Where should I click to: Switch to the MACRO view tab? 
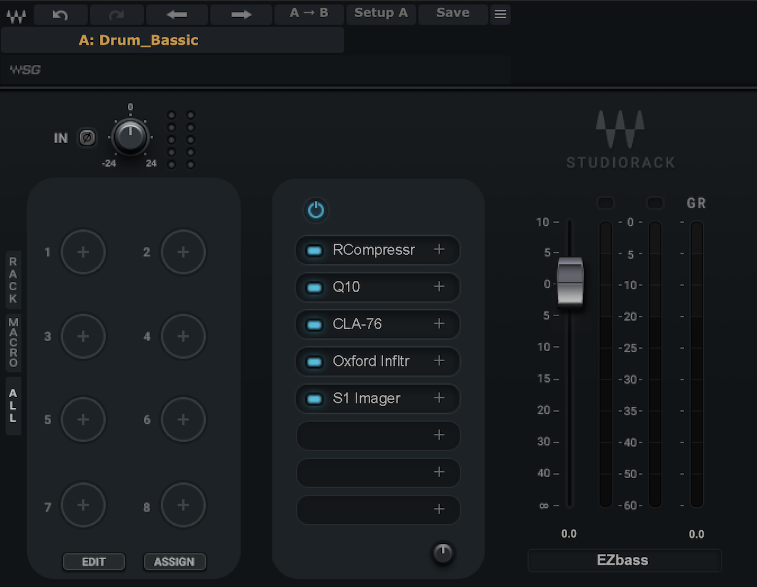tap(13, 342)
